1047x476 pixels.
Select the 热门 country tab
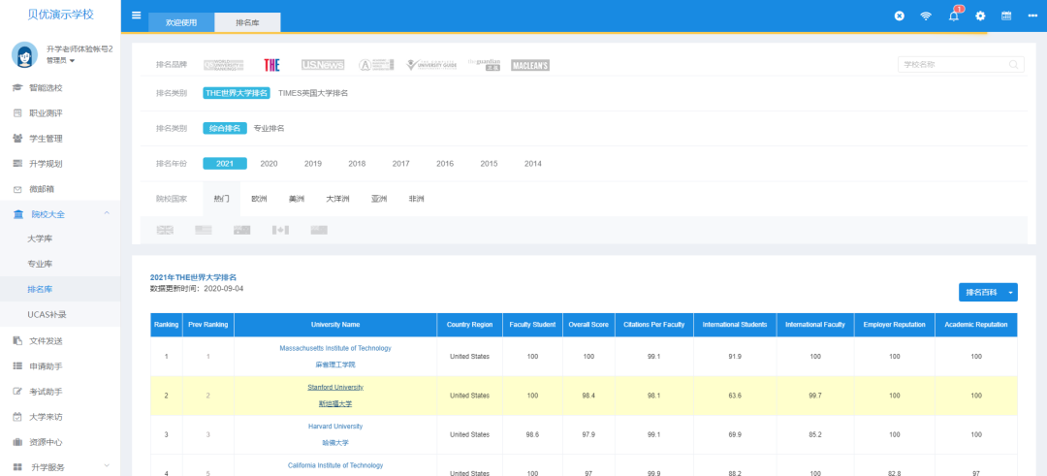[x=222, y=199]
